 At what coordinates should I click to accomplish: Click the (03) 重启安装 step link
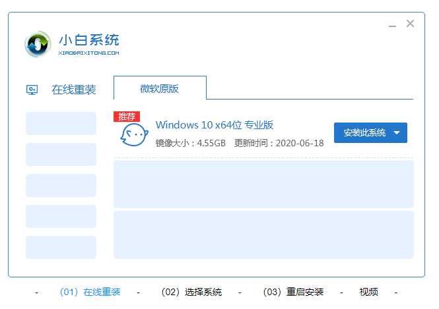[293, 292]
